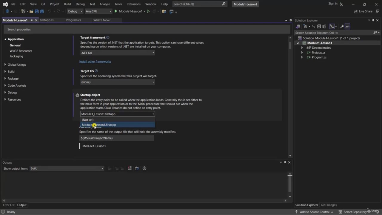Click Target framework help info icon
382x215 pixels.
(108, 38)
